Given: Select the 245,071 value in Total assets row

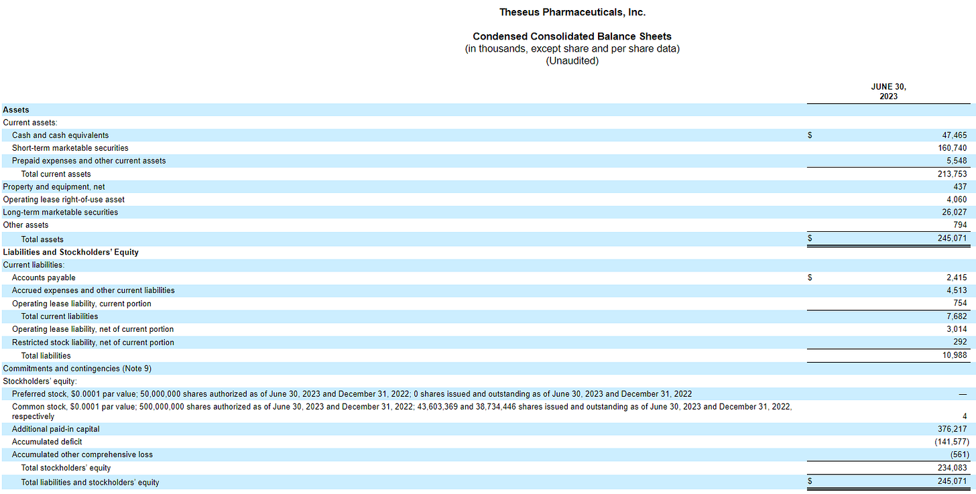Looking at the screenshot, I should pyautogui.click(x=953, y=239).
